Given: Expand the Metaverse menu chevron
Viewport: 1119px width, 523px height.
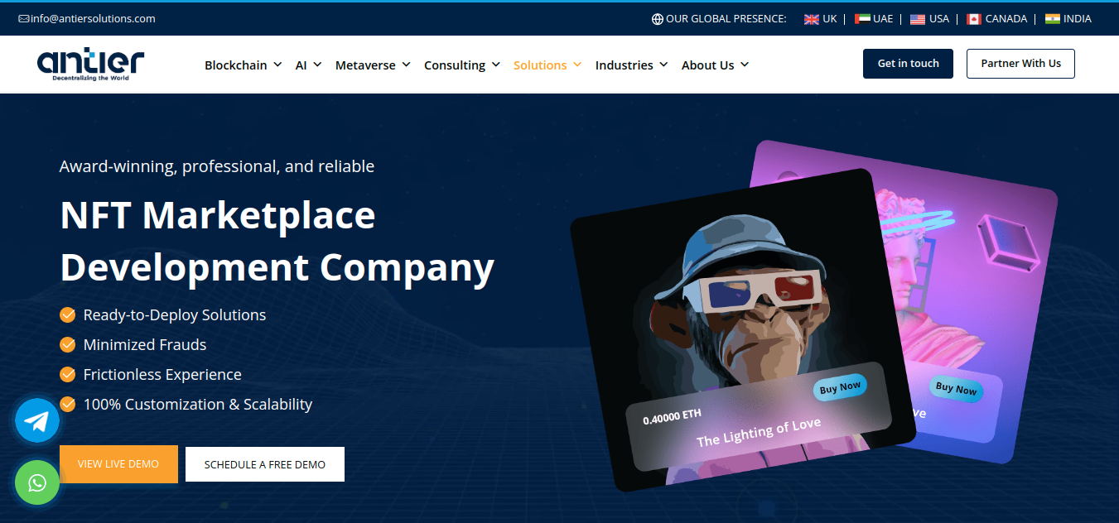Looking at the screenshot, I should tap(406, 65).
